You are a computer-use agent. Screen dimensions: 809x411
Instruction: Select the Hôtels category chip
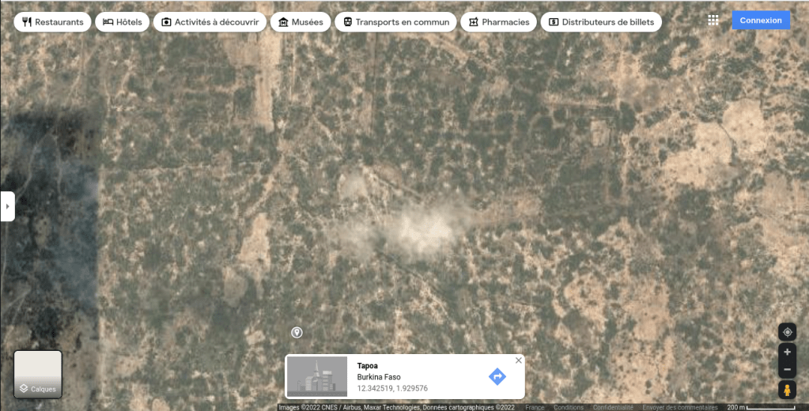[x=122, y=22]
